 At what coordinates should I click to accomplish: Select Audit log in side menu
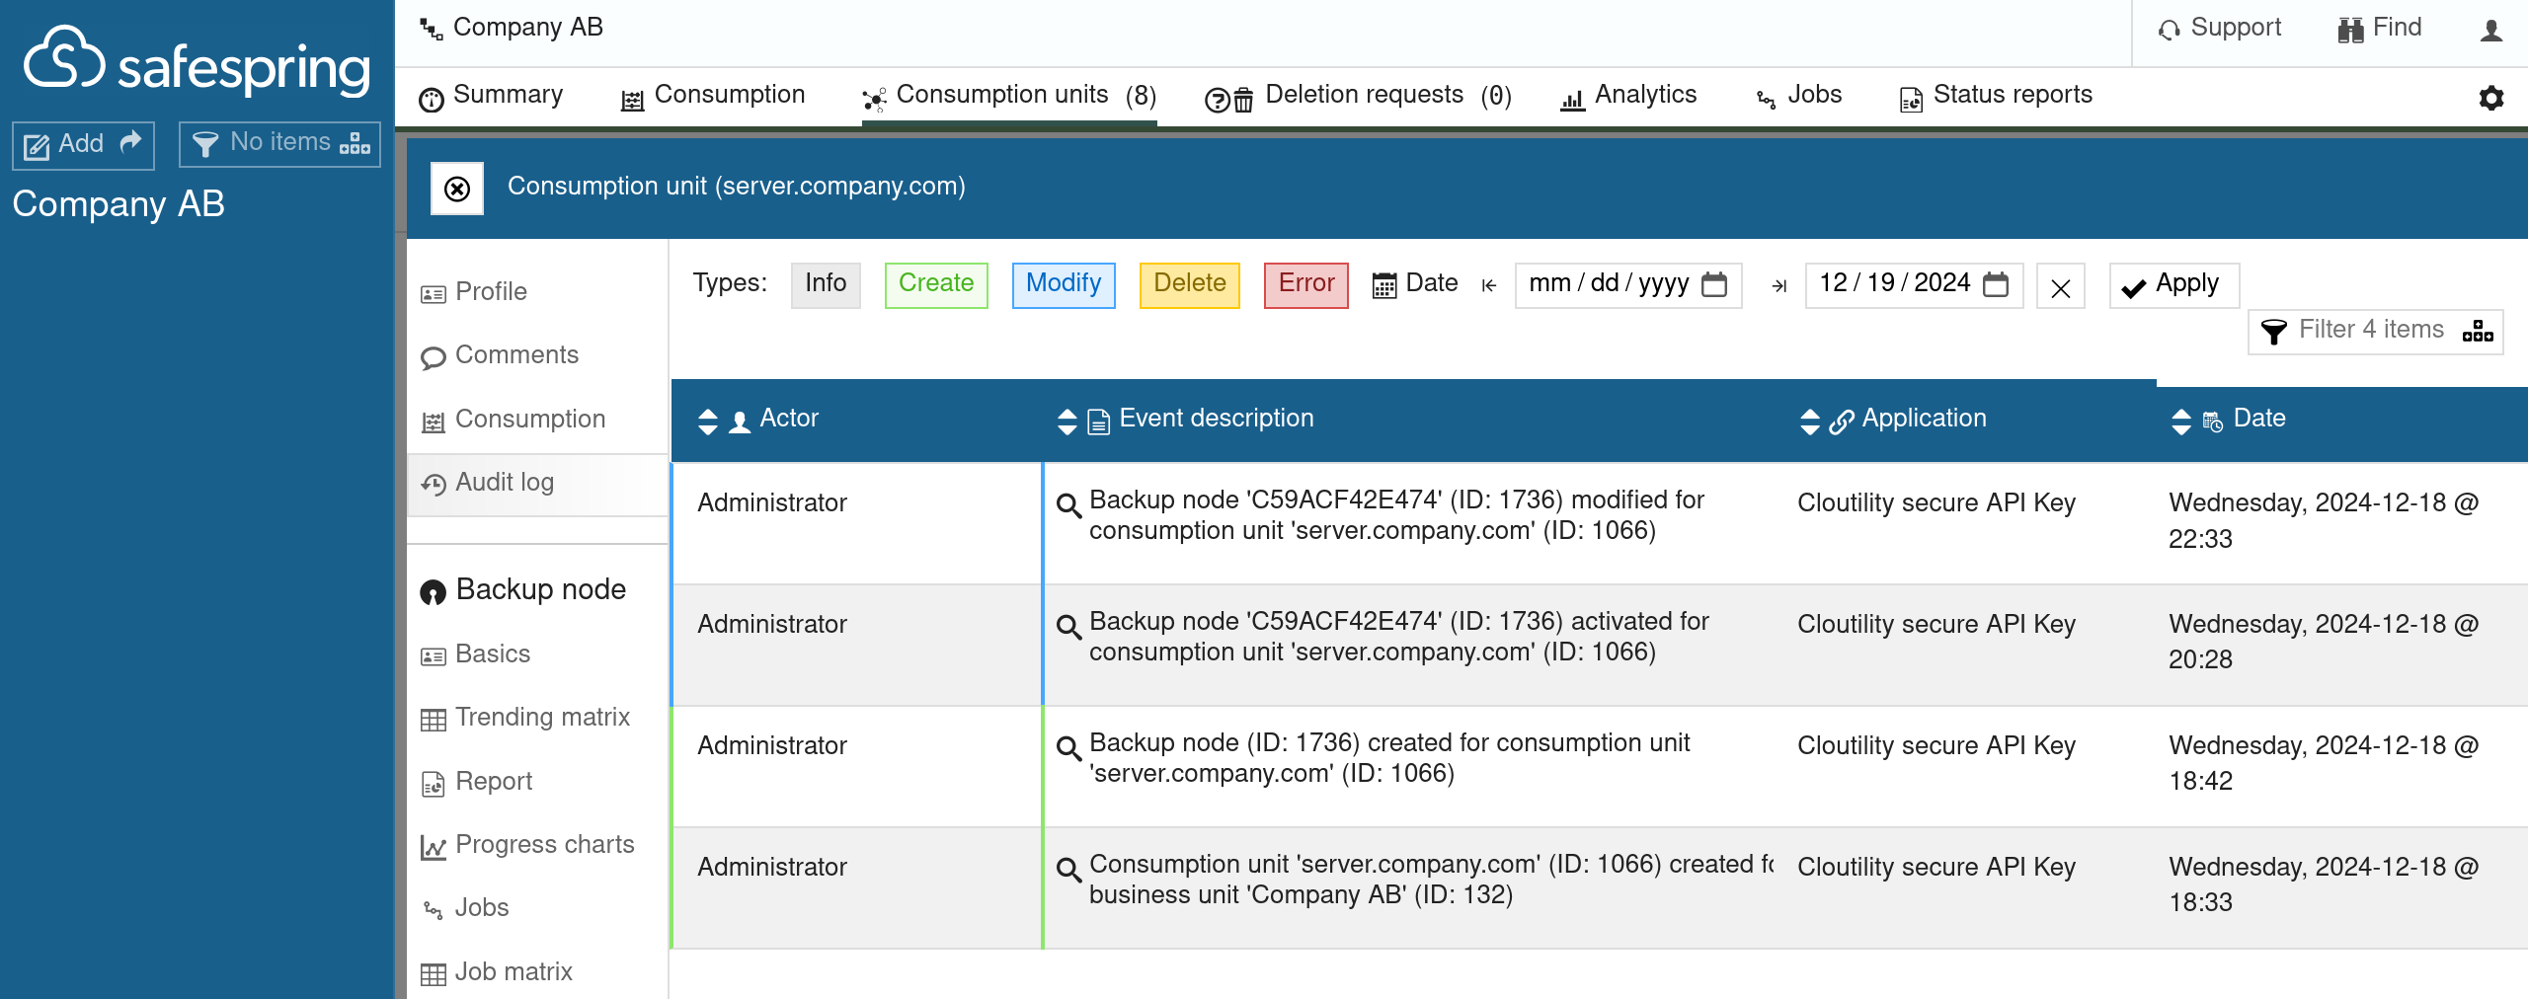tap(537, 484)
